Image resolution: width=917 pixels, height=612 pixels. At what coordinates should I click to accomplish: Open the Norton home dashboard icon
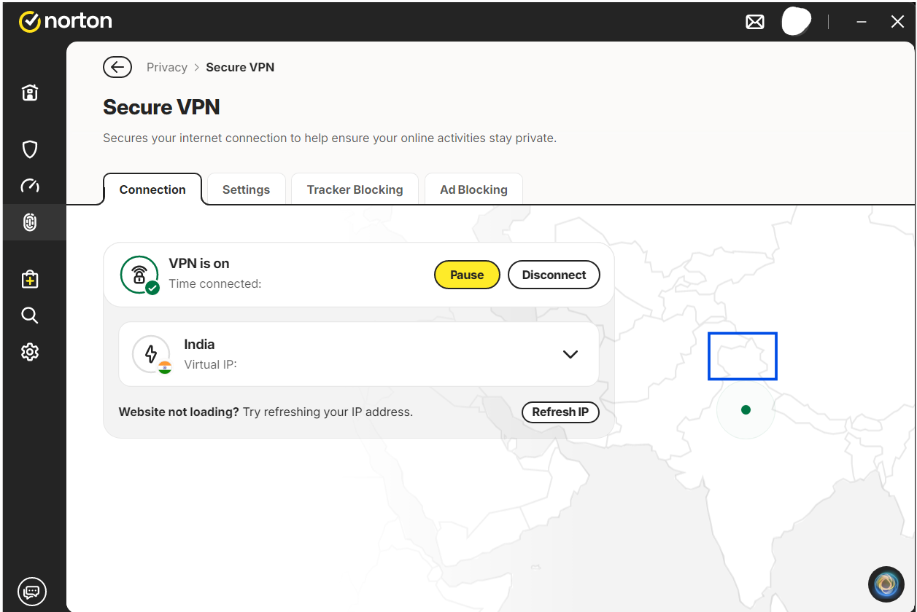click(x=30, y=93)
